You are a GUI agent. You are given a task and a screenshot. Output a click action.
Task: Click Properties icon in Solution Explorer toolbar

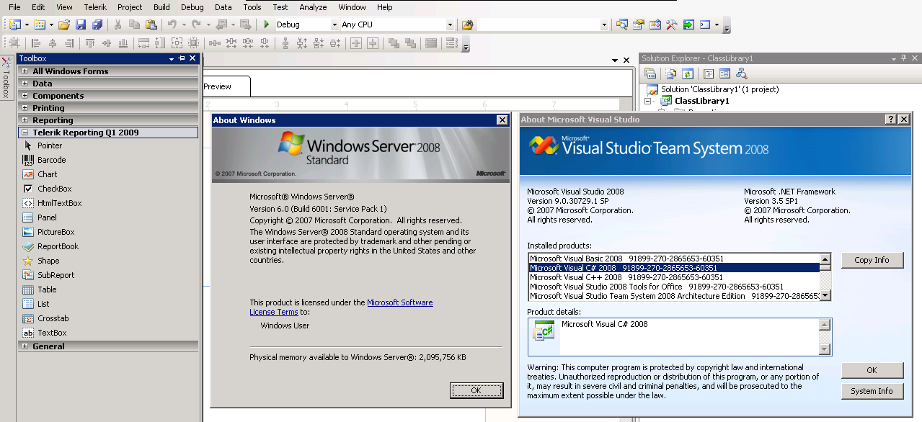point(650,73)
